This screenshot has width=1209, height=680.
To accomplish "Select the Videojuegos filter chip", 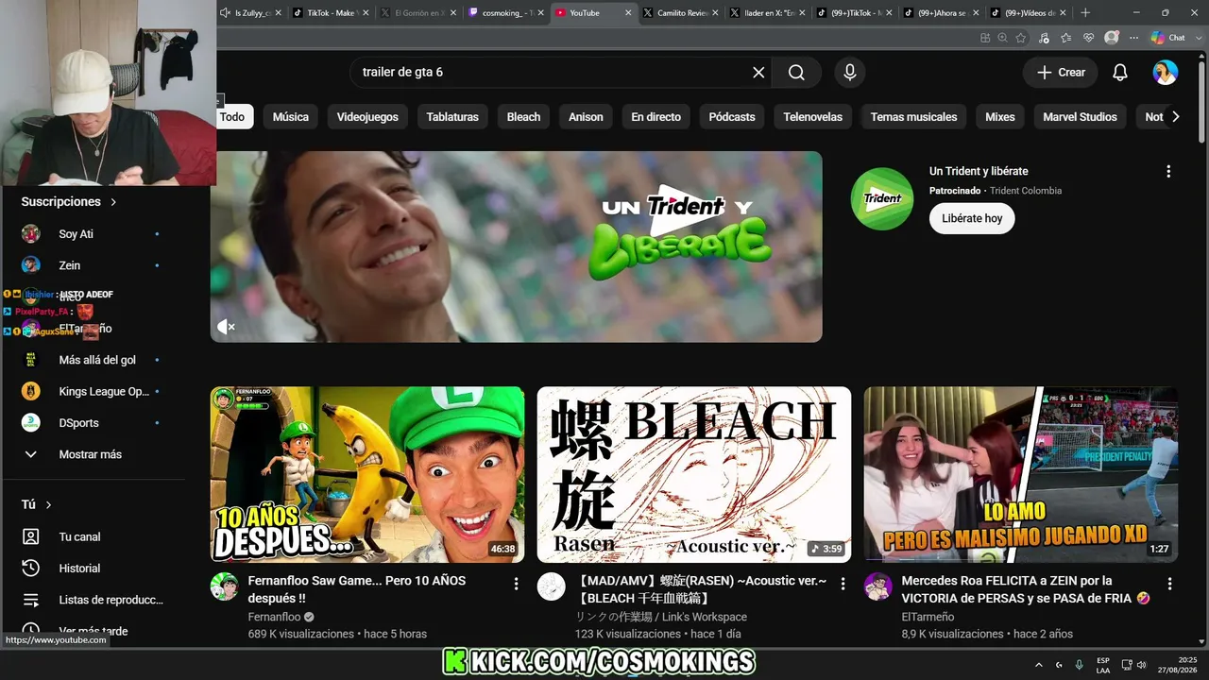I will click(367, 117).
